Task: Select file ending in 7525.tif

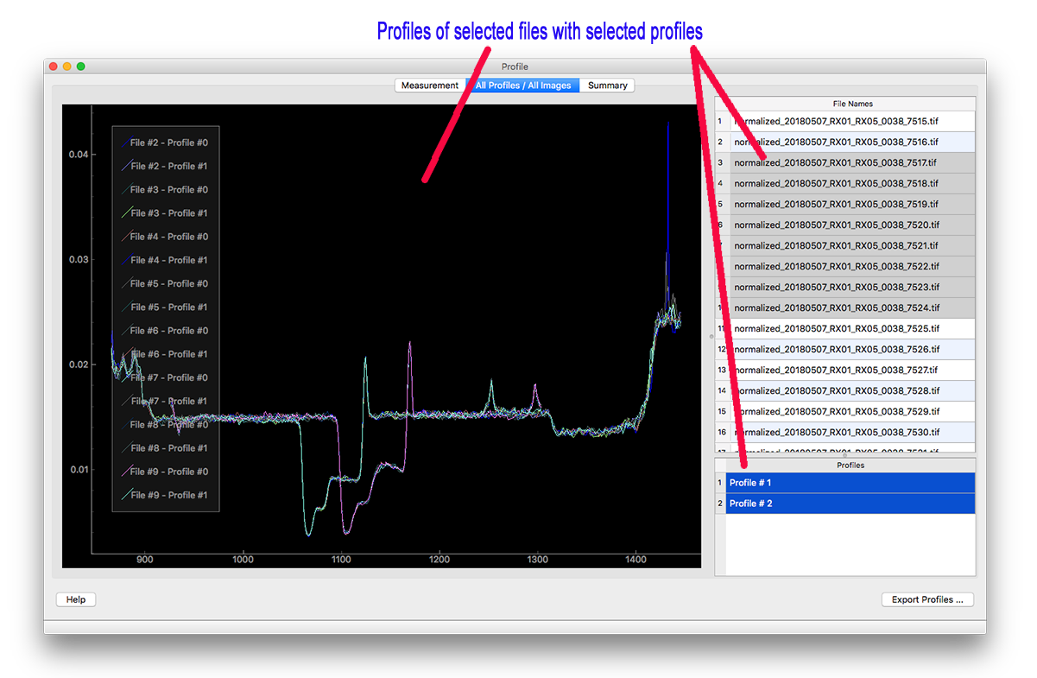Action: point(836,328)
